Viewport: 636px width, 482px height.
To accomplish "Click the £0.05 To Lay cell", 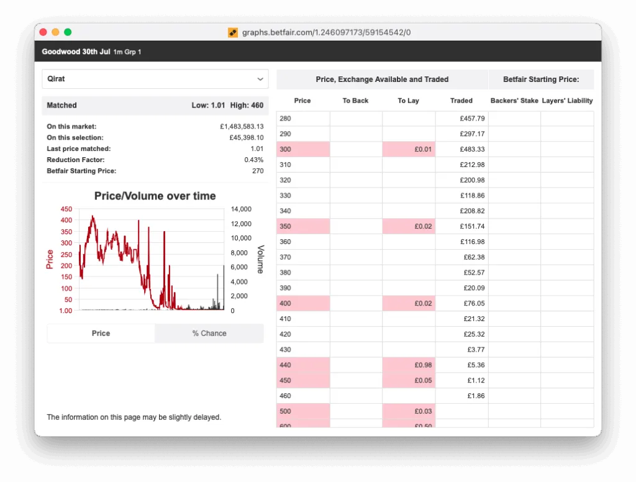I will pos(409,381).
